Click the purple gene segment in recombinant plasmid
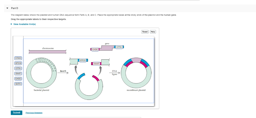The image size is (256, 118). (x=137, y=60)
